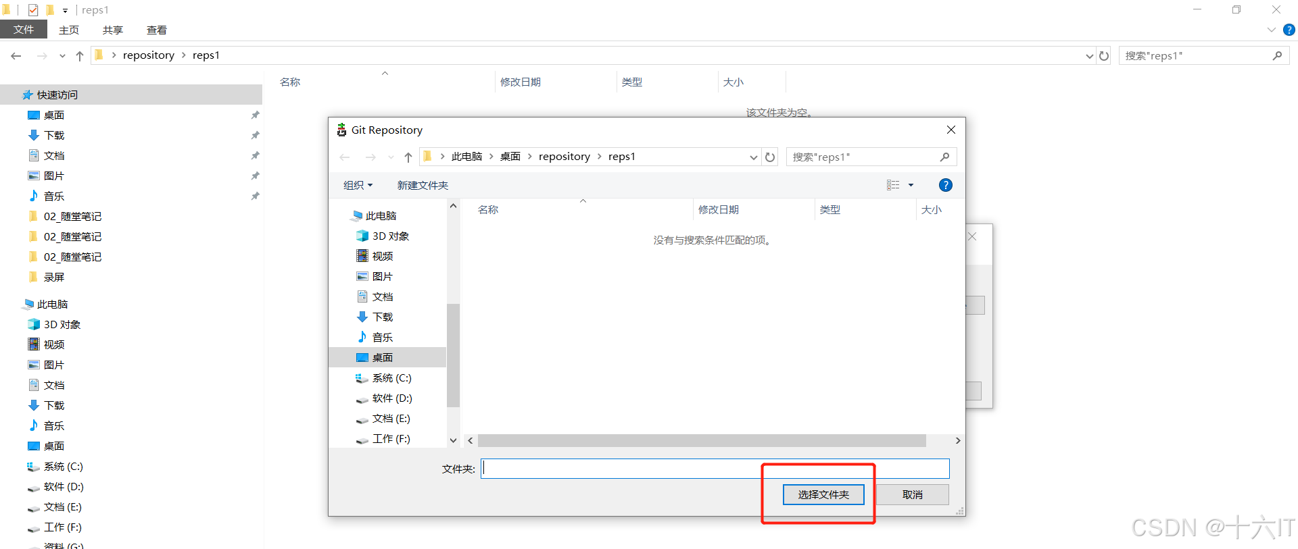Open 录屏 folder in Explorer sidebar
Viewport: 1298px width, 549px height.
54,277
